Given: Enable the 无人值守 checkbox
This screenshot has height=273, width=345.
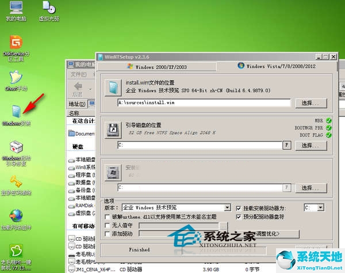Looking at the screenshot, I should [x=108, y=225].
